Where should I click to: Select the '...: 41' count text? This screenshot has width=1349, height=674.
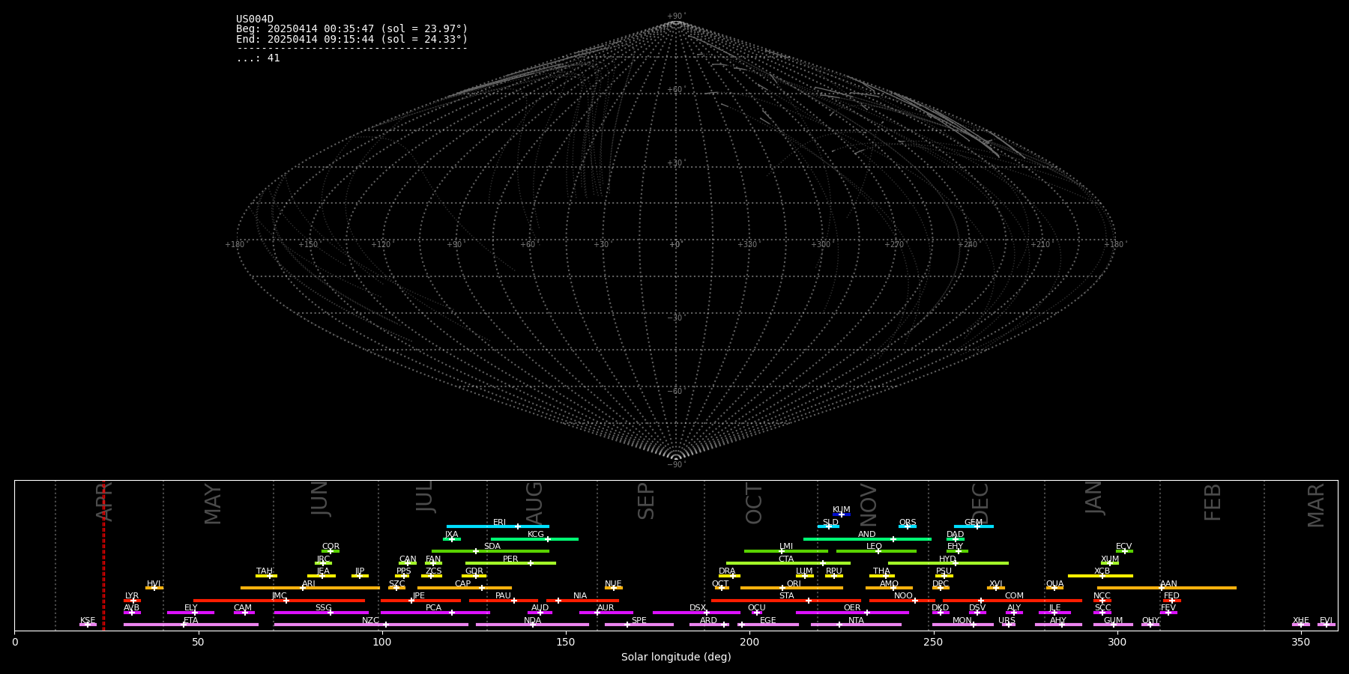(x=258, y=58)
